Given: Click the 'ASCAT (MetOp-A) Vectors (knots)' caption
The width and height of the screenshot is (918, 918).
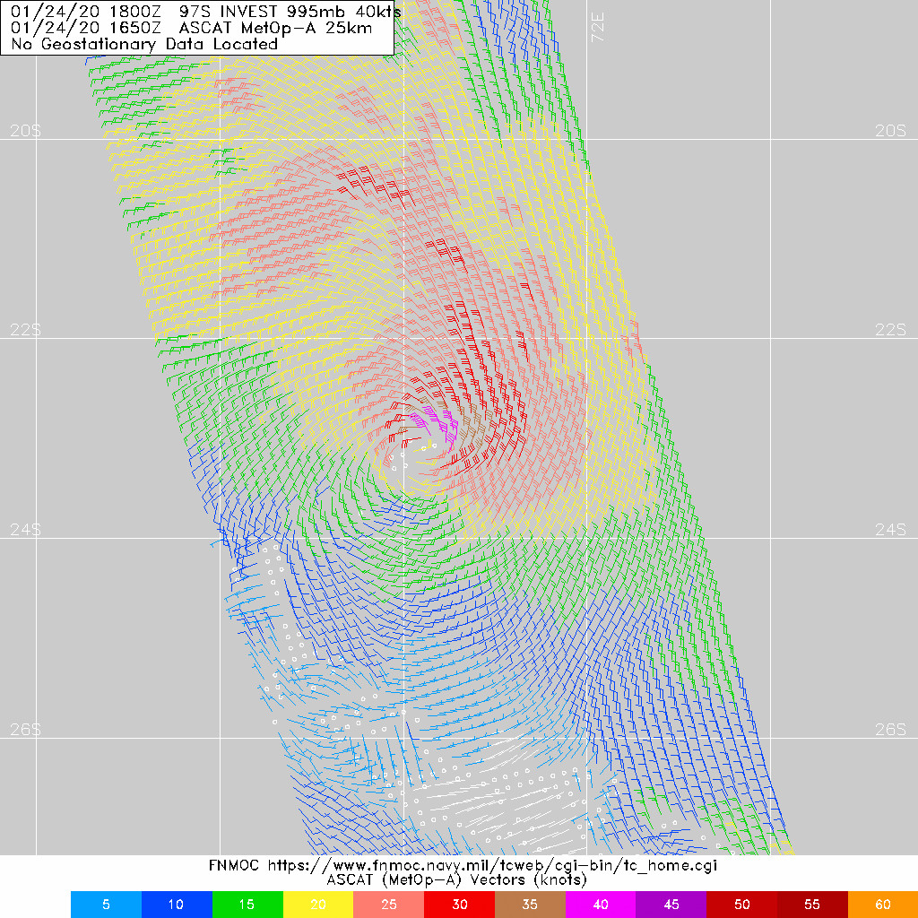Looking at the screenshot, I should coord(458,881).
